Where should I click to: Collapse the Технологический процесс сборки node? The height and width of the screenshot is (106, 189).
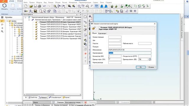click(x=25, y=17)
